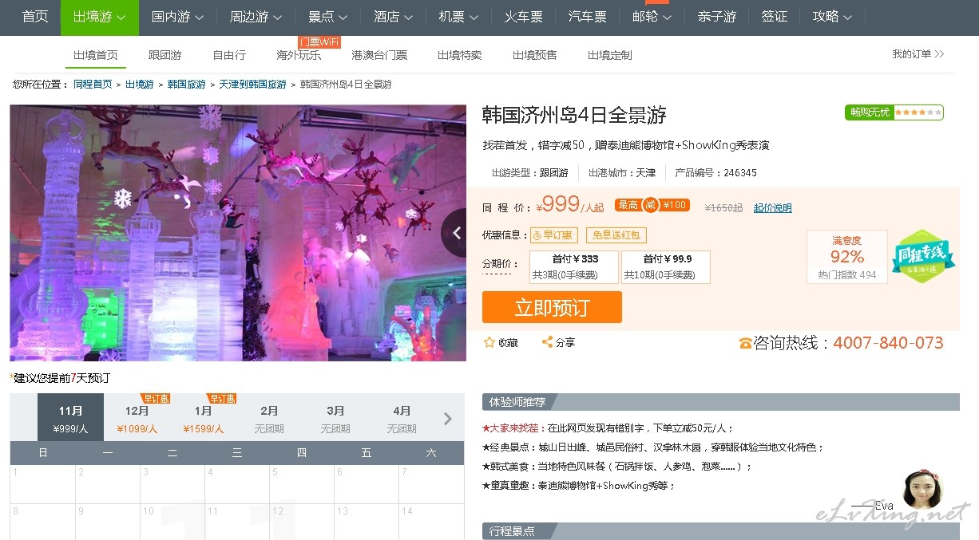Expand the 国内游 menu
Viewport: 979px width, 540px height.
tap(177, 17)
